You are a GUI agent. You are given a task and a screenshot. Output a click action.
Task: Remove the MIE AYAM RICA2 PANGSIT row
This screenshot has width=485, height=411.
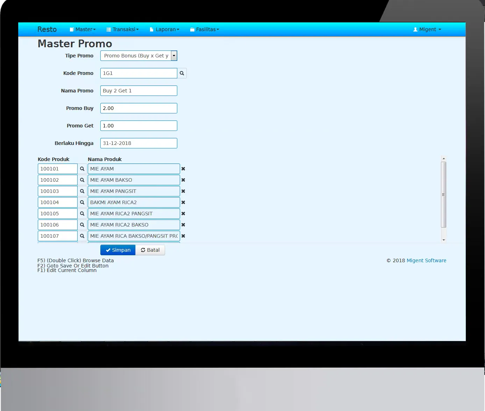click(x=183, y=214)
